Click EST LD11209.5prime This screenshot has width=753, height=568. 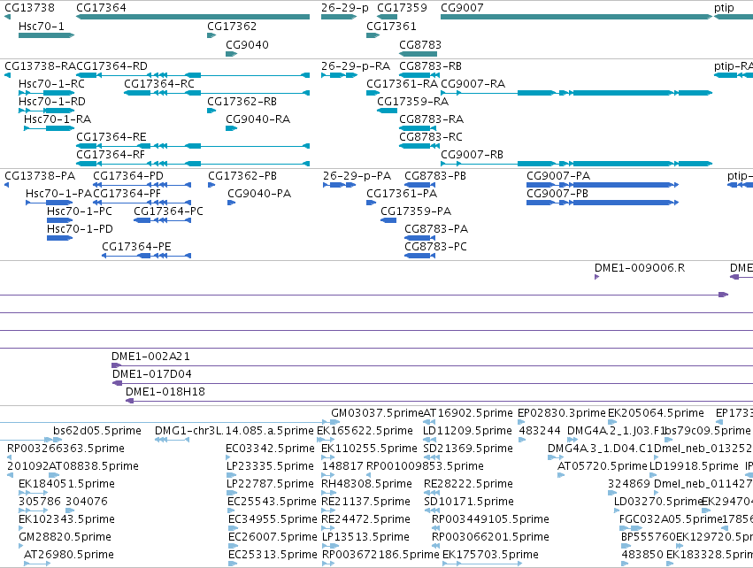click(429, 440)
